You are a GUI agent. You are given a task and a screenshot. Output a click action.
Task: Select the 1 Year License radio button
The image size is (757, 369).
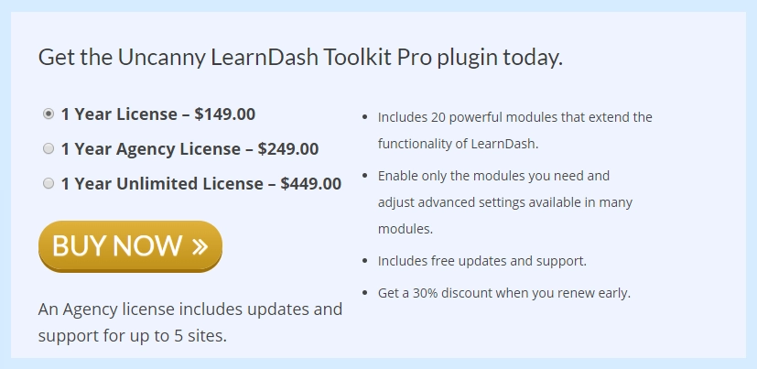click(49, 114)
